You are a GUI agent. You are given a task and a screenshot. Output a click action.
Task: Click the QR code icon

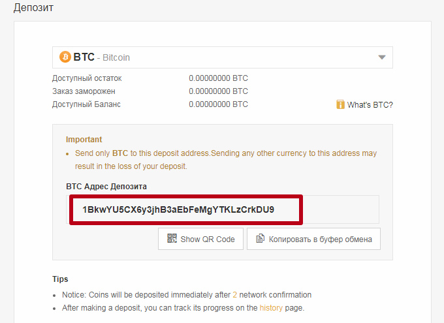coord(172,238)
